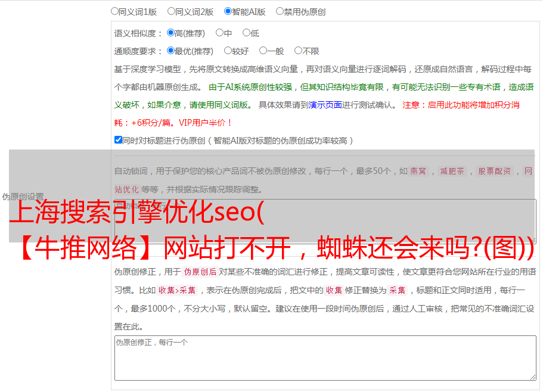This screenshot has height=392, width=543.
Task: Click the green 由于AI系统原创性较强 warning text
Action: coord(324,96)
